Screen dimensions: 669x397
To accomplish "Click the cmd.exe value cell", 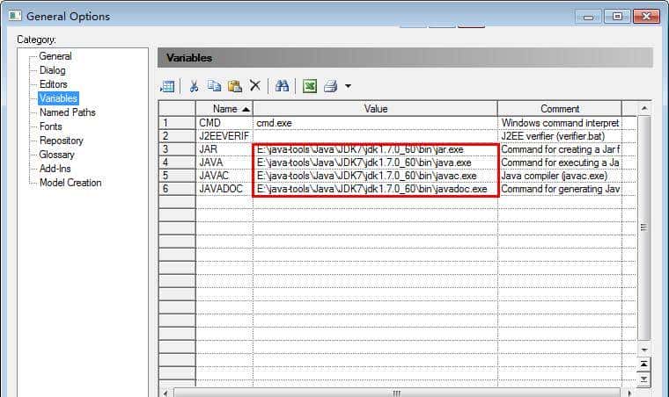I will pyautogui.click(x=376, y=123).
